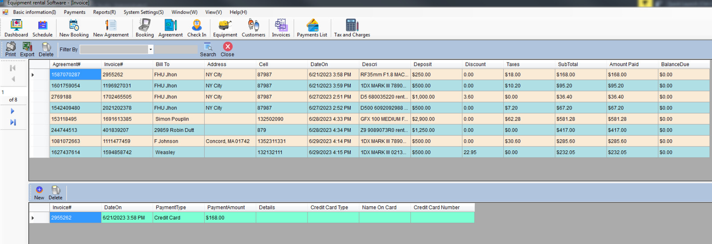Open the Dashboard toolbar icon
Viewport: 712px width, 244px height.
point(16,28)
